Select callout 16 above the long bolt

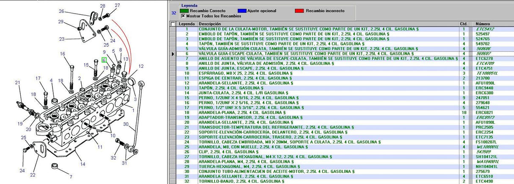point(62,54)
